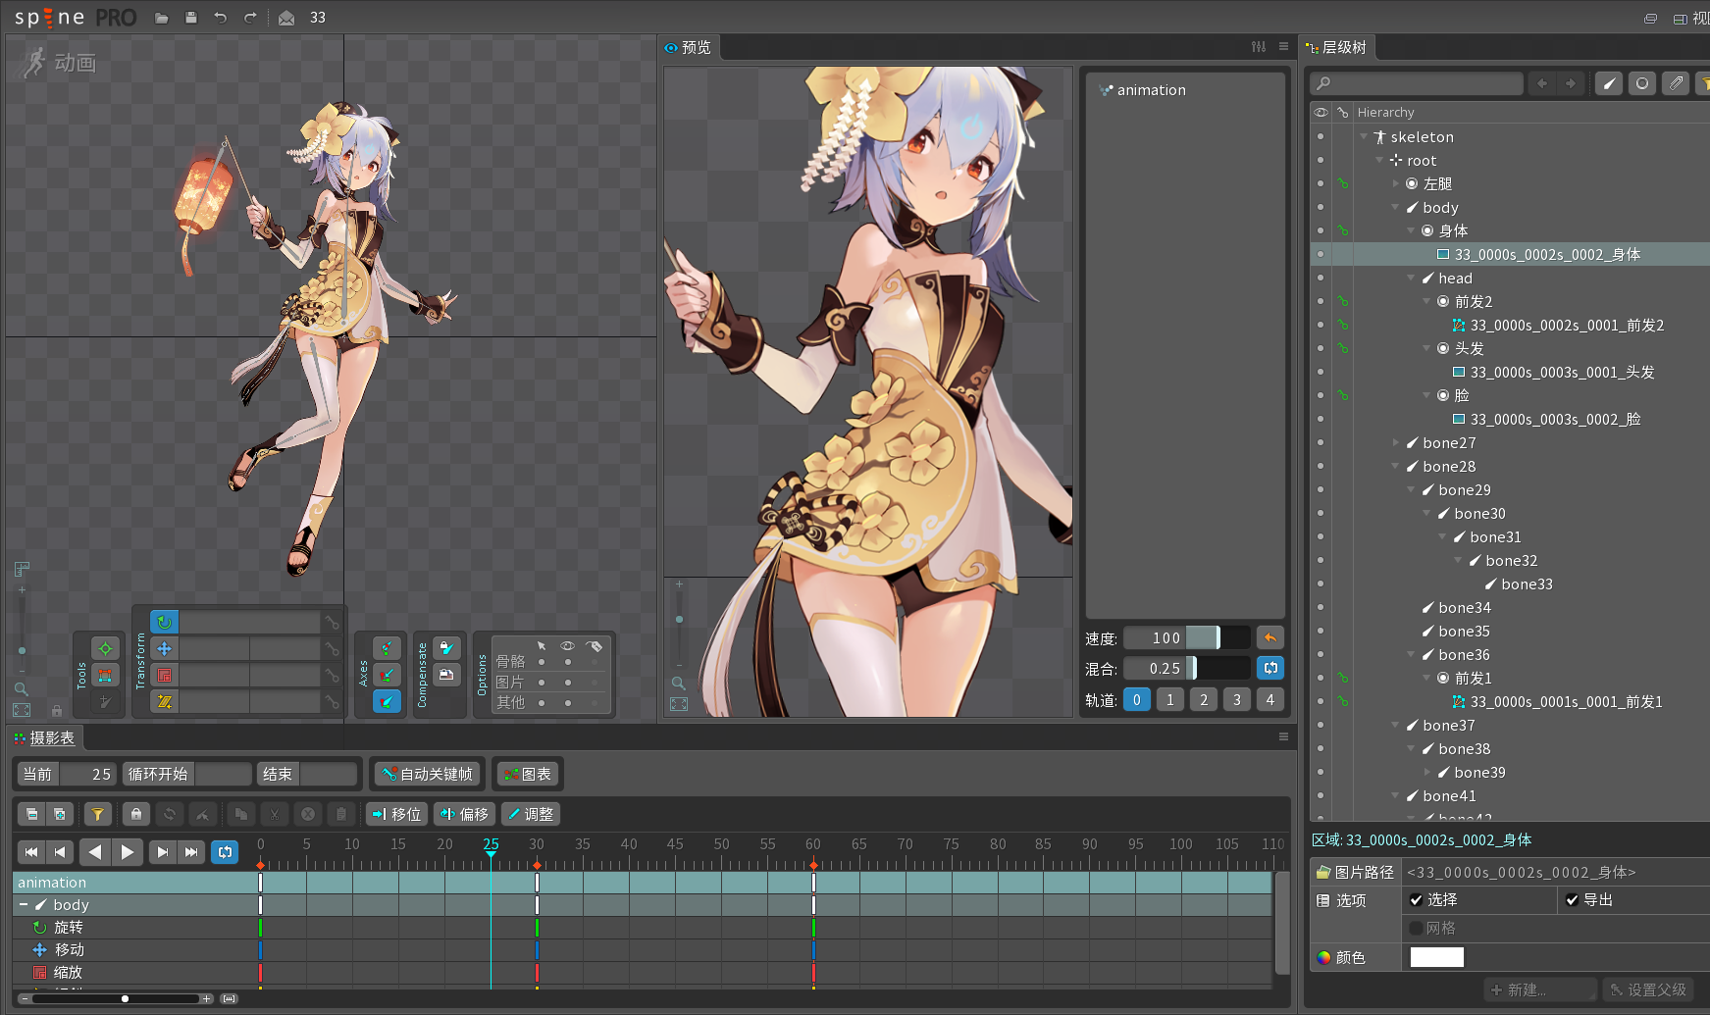Activate the Pose tool in Tools
1710x1015 pixels.
[105, 648]
